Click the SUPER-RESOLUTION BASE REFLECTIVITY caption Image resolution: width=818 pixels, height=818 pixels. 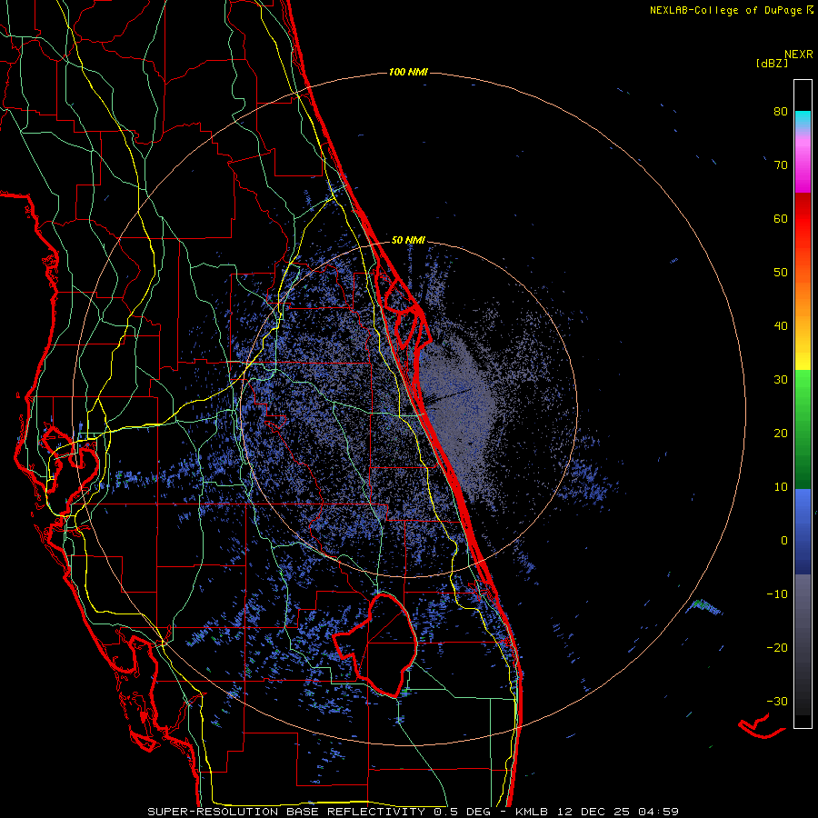coord(286,812)
